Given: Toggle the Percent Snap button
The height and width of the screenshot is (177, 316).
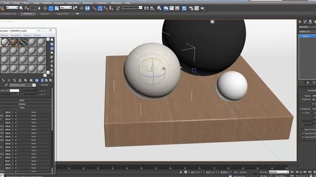Looking at the screenshot, I should point(106,8).
